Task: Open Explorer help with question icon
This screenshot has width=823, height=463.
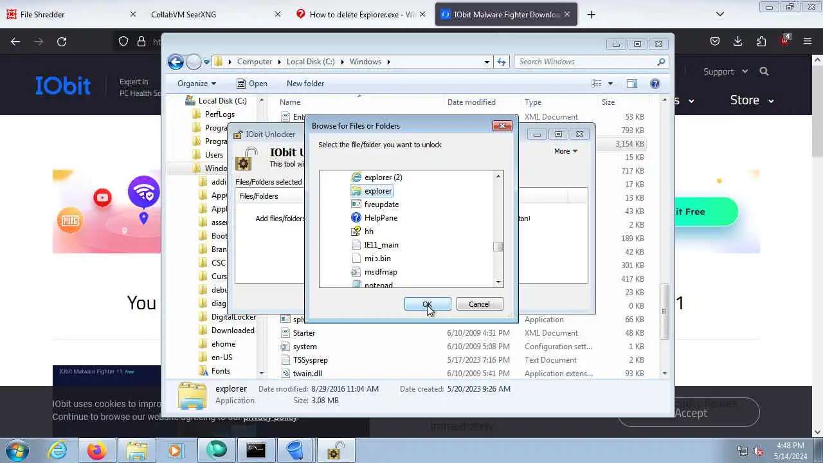Action: [x=655, y=84]
